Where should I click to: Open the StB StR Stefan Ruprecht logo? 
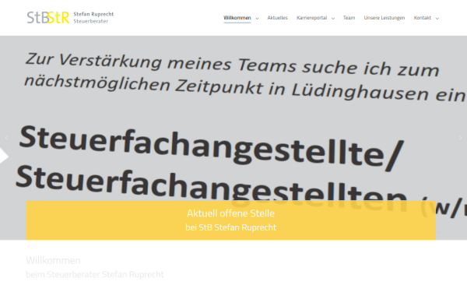[70, 18]
